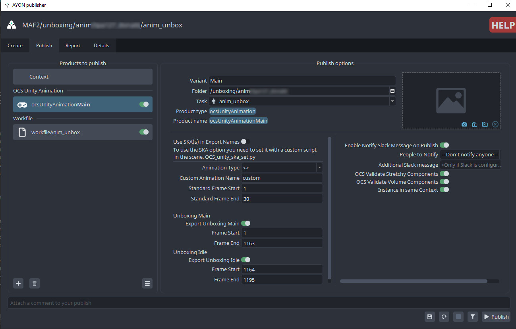Screen dimensions: 516x329
Task: Toggle ocsUnityAnimationMain product active switch
Action: 144,104
